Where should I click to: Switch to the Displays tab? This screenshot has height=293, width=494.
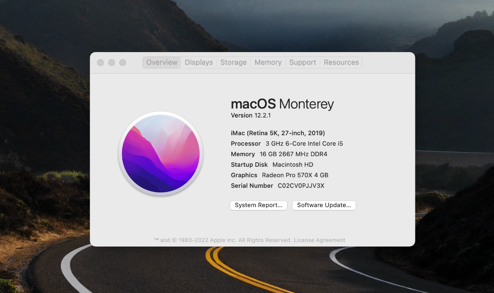click(199, 62)
